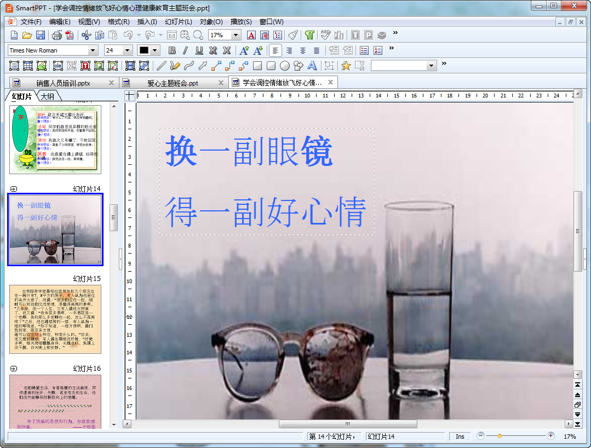This screenshot has width=591, height=448.
Task: Click zoom out minus button in status bar
Action: click(480, 436)
